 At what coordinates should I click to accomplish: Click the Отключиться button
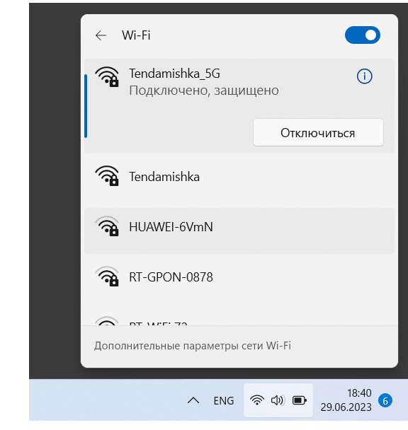[318, 133]
